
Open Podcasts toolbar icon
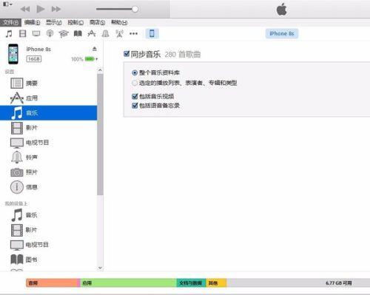(x=50, y=33)
